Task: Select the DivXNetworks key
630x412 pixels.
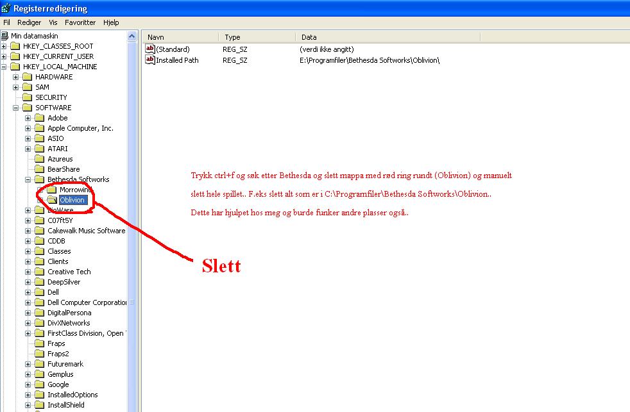Action: (x=69, y=323)
